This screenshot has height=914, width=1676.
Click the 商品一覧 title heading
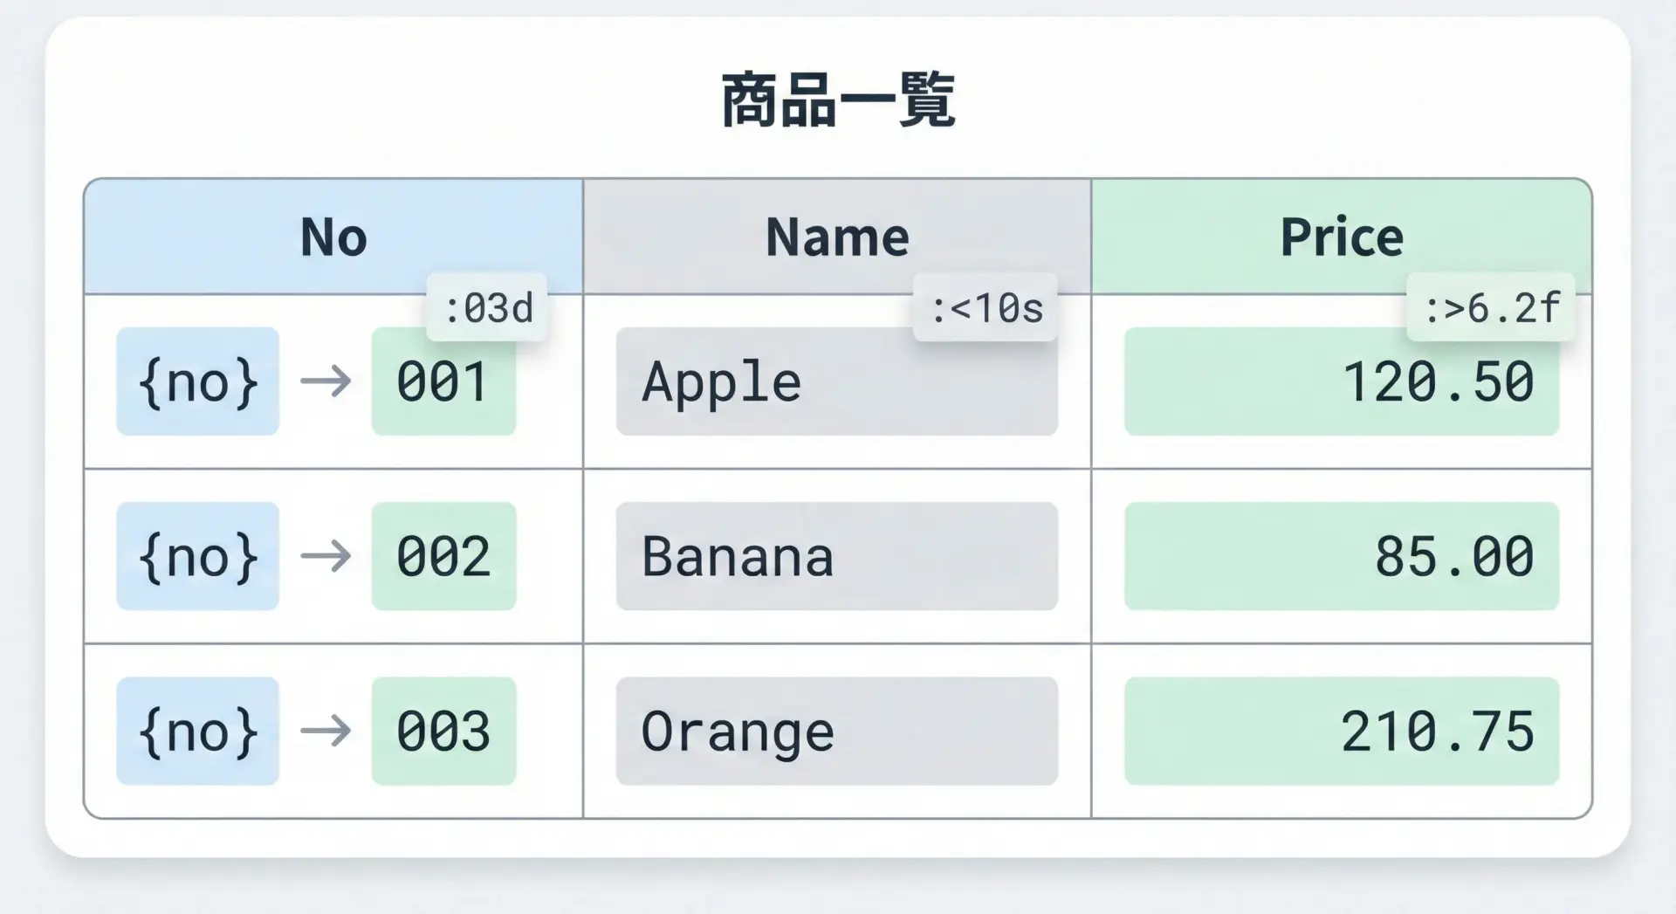tap(838, 100)
